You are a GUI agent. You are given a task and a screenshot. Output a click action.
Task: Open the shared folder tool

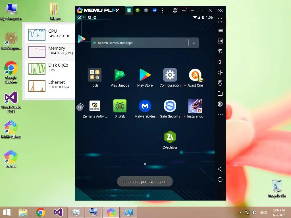[x=220, y=93]
